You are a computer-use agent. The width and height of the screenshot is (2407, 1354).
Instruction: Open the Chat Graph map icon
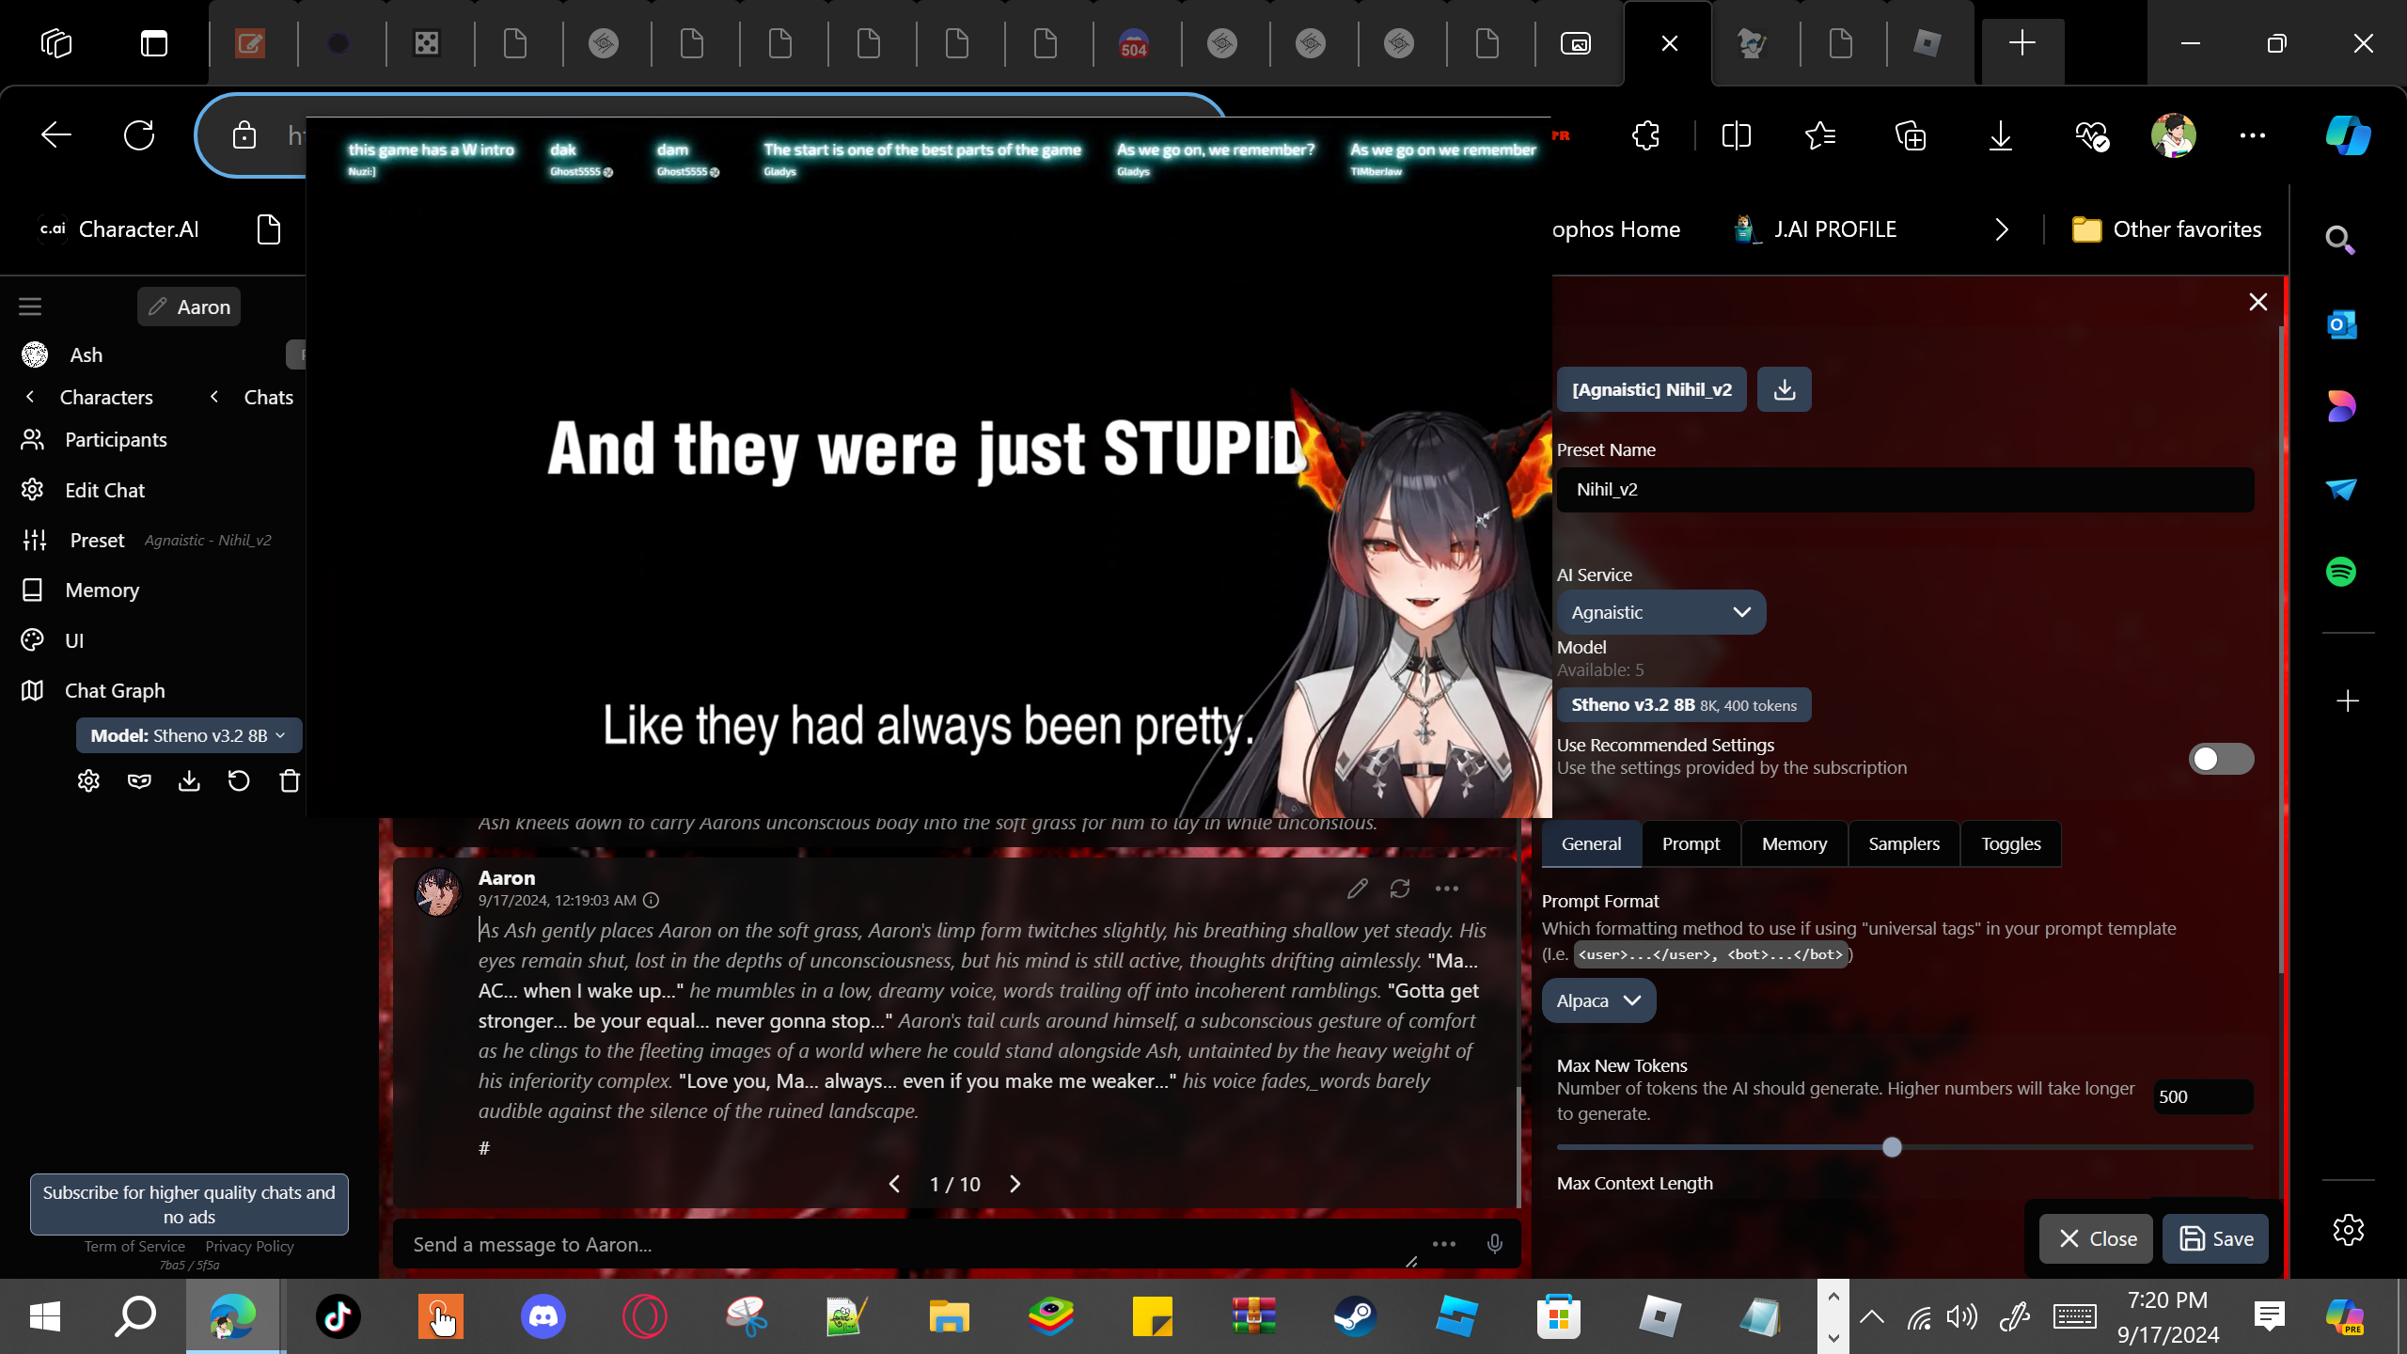click(33, 690)
